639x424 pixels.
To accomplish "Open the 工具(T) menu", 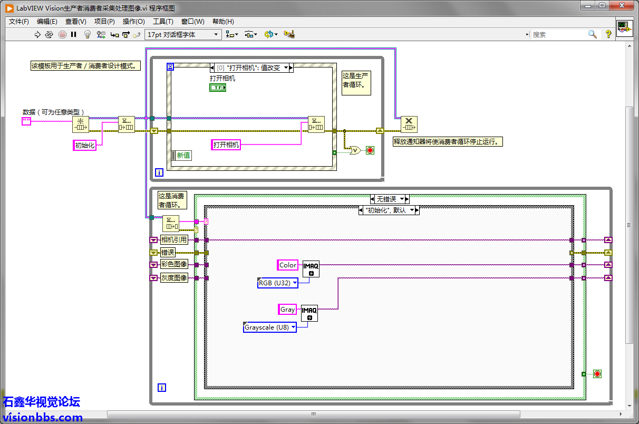I will point(163,22).
